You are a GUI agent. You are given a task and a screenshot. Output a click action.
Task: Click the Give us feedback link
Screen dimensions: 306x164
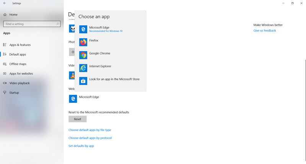(x=265, y=31)
